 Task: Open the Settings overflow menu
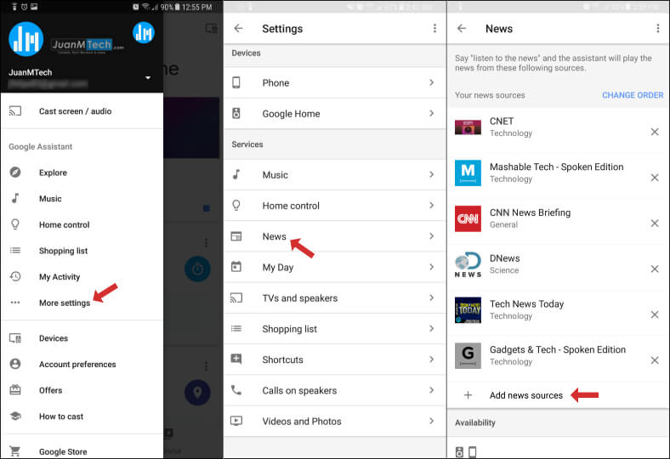pos(434,28)
